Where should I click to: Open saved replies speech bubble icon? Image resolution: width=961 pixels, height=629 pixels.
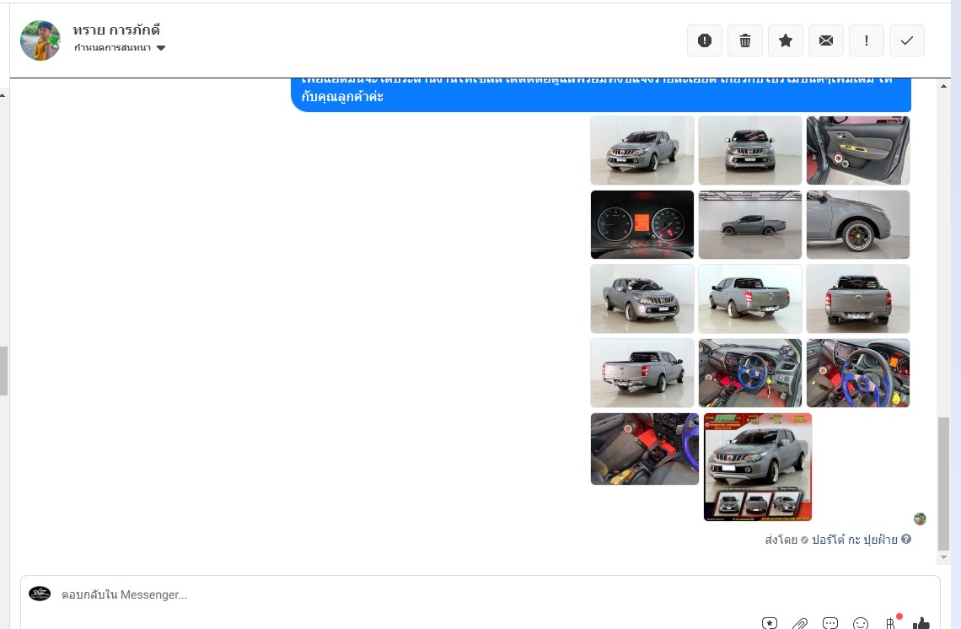coord(830,624)
